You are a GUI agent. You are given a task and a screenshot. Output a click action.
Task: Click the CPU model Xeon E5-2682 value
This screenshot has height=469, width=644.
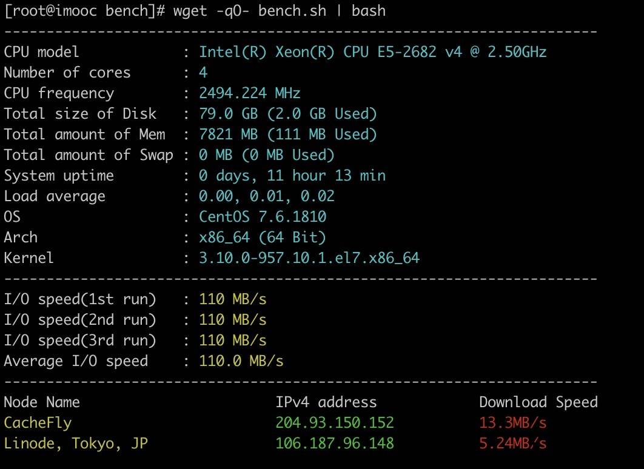[x=372, y=52]
